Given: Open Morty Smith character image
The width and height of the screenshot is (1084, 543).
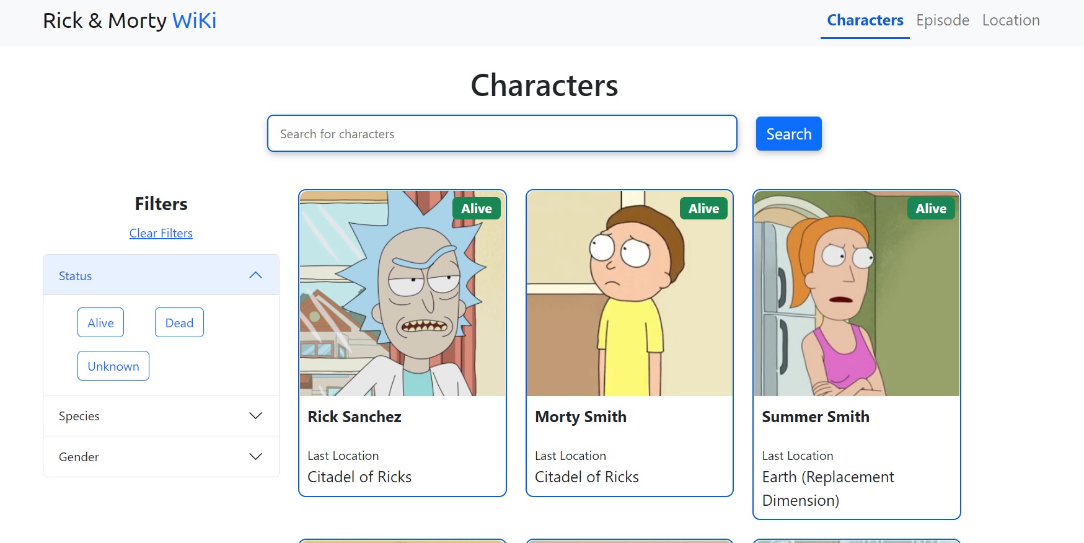Looking at the screenshot, I should [x=630, y=293].
